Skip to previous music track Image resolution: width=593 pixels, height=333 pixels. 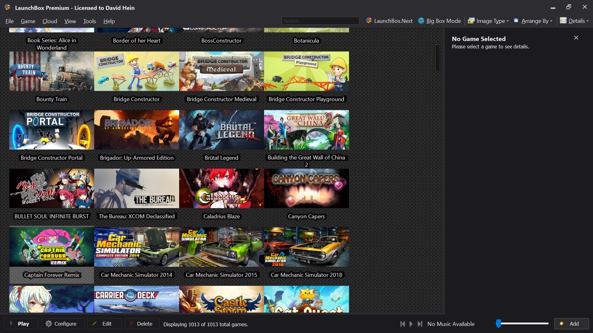tap(402, 324)
